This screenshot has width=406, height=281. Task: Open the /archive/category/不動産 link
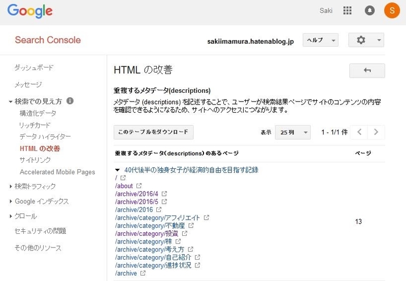coord(150,226)
